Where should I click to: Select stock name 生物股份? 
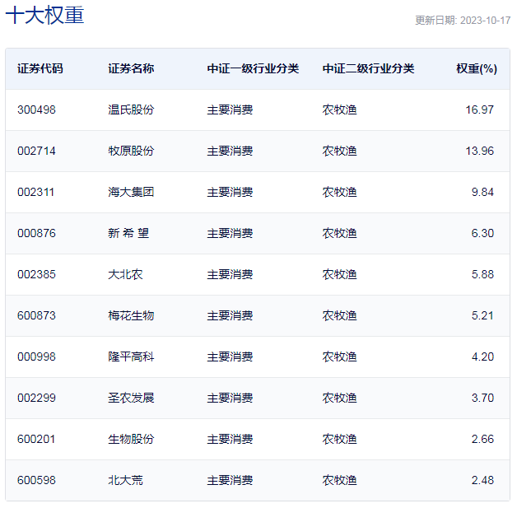pos(131,439)
